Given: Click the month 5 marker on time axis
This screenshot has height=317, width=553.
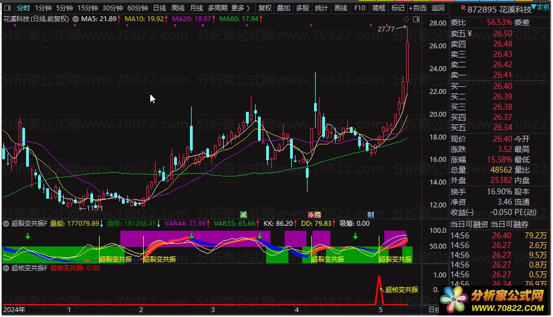Looking at the screenshot, I should point(380,310).
